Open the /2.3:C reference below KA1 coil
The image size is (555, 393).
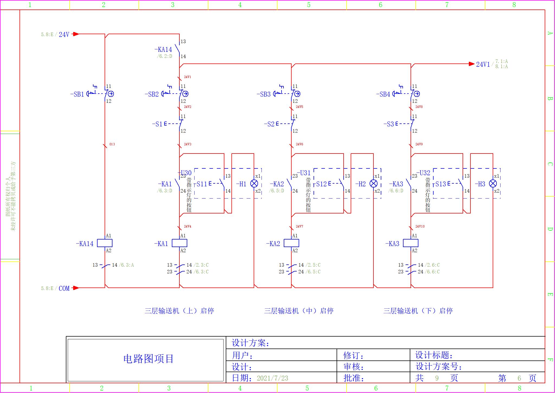(x=201, y=265)
